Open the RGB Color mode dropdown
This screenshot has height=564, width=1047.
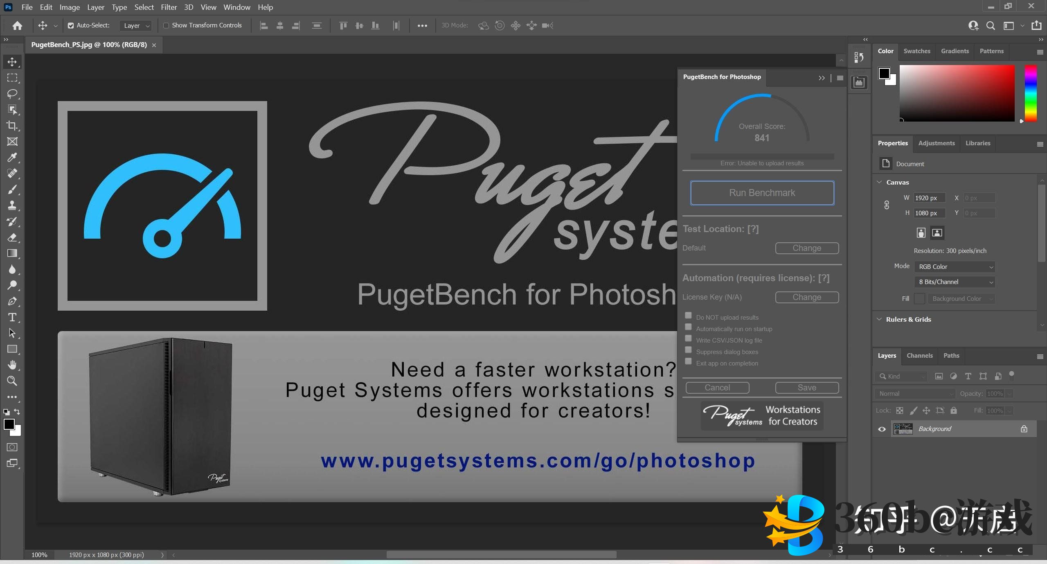pos(954,267)
